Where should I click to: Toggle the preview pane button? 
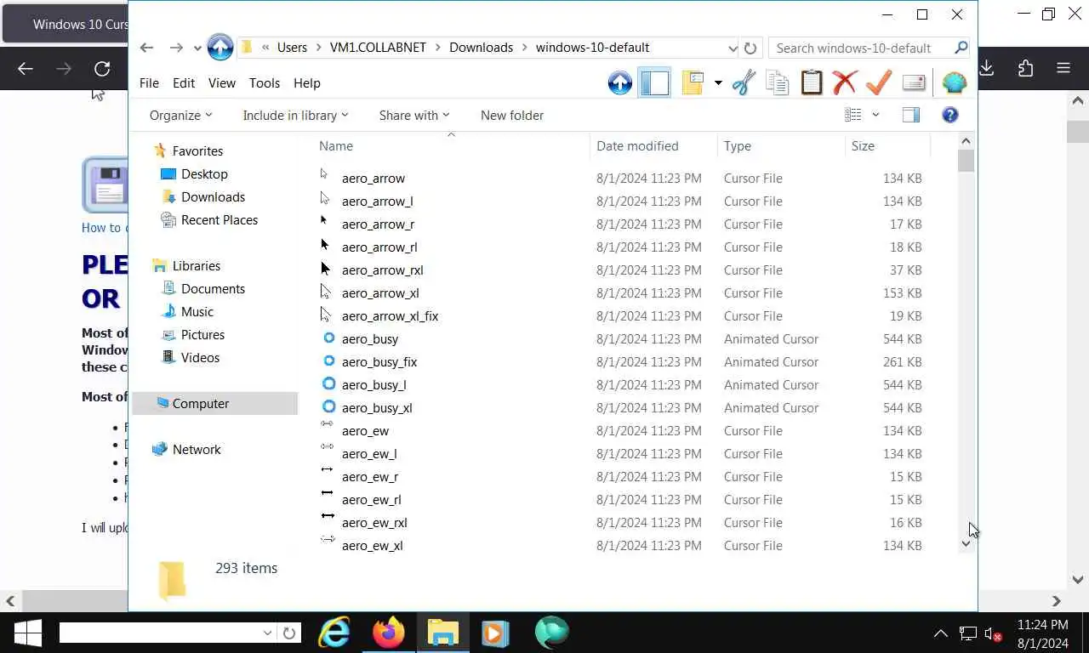[x=911, y=115]
